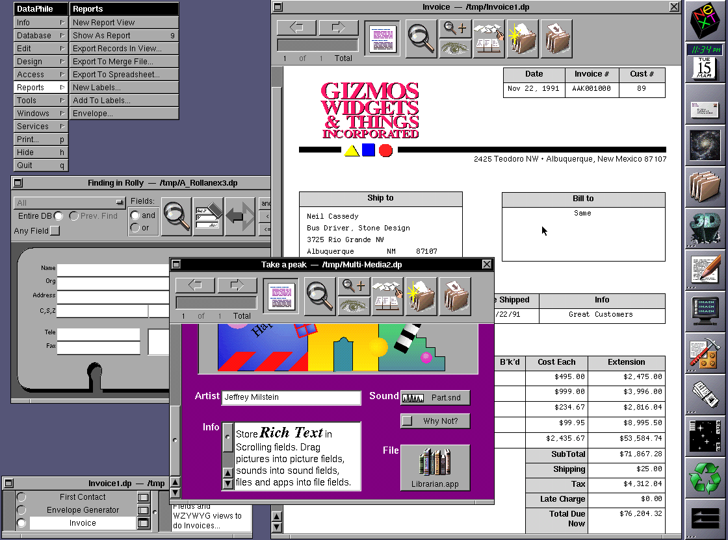Expand the Tools submenu
This screenshot has height=540, width=728.
pos(41,101)
